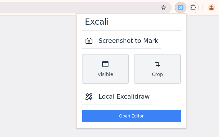The width and height of the screenshot is (219, 137).
Task: Click the Screenshot to Mark heading
Action: point(128,41)
